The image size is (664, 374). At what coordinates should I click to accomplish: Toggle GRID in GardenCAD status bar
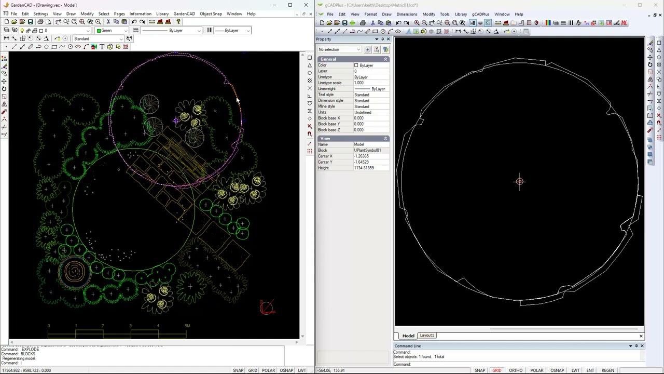click(x=253, y=370)
